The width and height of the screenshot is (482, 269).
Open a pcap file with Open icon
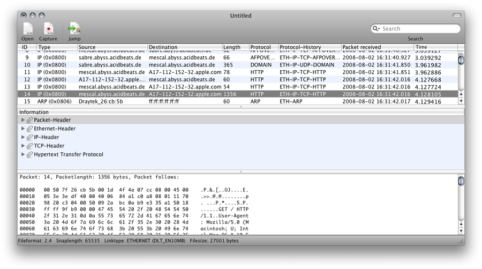point(28,29)
